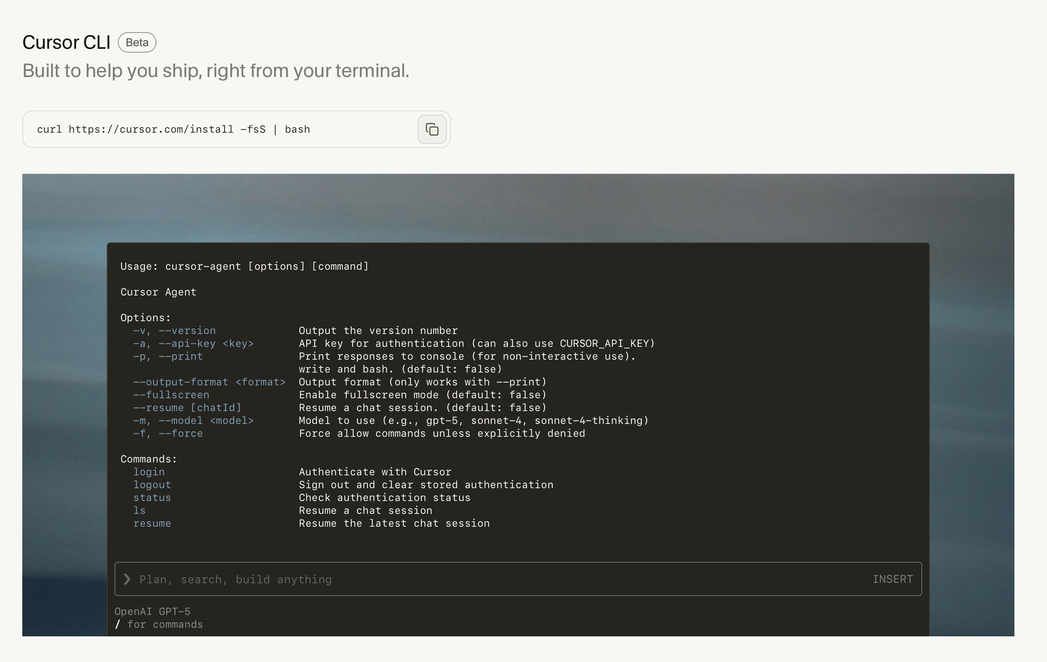Click the '-f, --force' option
This screenshot has width=1047, height=662.
coord(168,433)
